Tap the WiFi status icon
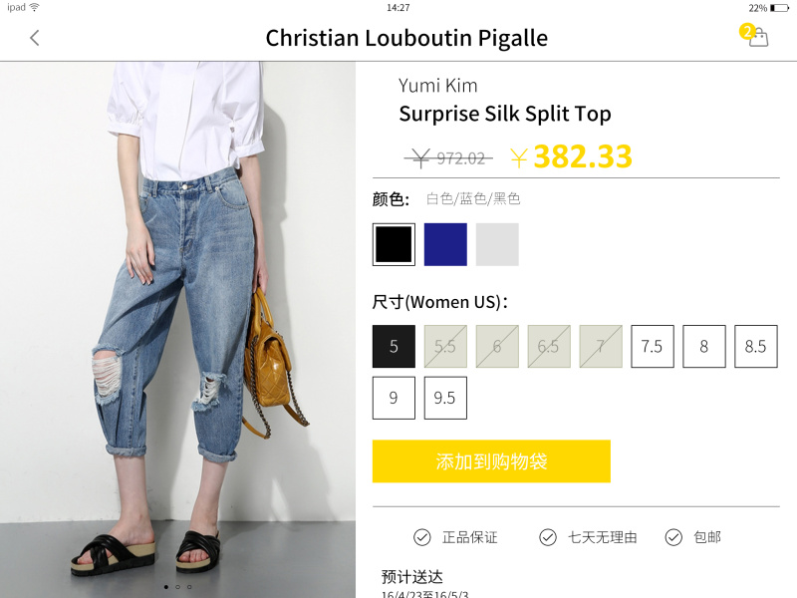 point(35,8)
